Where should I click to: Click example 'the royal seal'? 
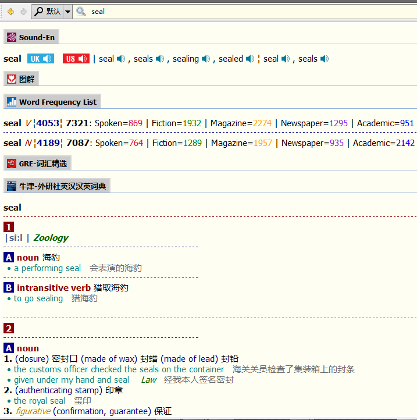40,401
